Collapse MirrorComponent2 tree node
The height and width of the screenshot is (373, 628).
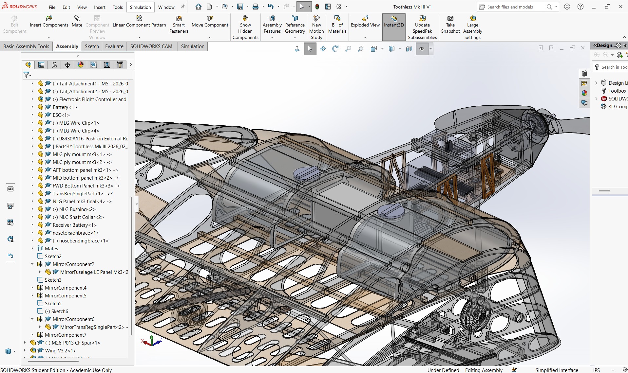coord(32,264)
